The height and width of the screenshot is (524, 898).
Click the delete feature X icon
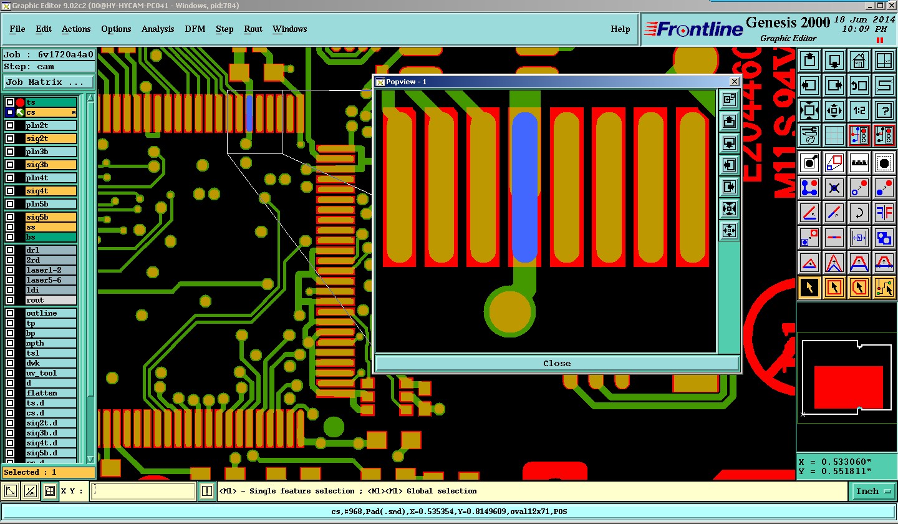coord(834,187)
